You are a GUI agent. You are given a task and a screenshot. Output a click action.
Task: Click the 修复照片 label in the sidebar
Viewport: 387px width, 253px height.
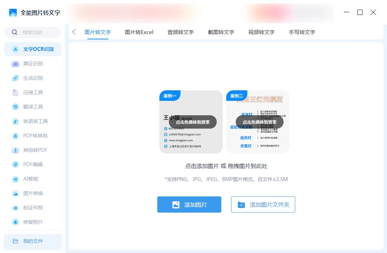tap(33, 222)
